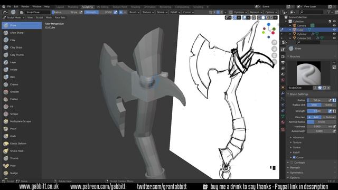Switch to the Modeling workspace tab
338x190 pixels.
click(x=73, y=7)
